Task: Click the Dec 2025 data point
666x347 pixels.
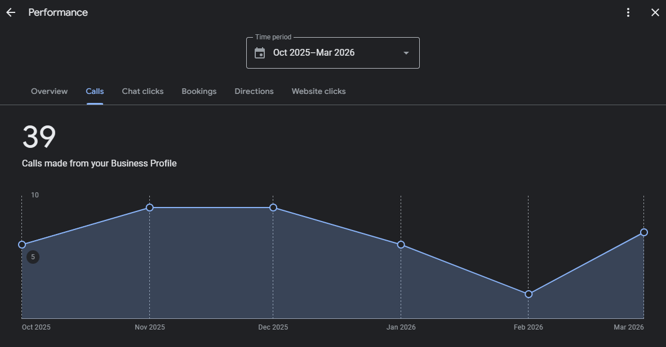Action: point(273,208)
